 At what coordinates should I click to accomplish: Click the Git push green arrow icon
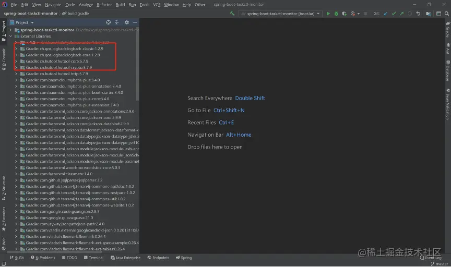click(401, 14)
